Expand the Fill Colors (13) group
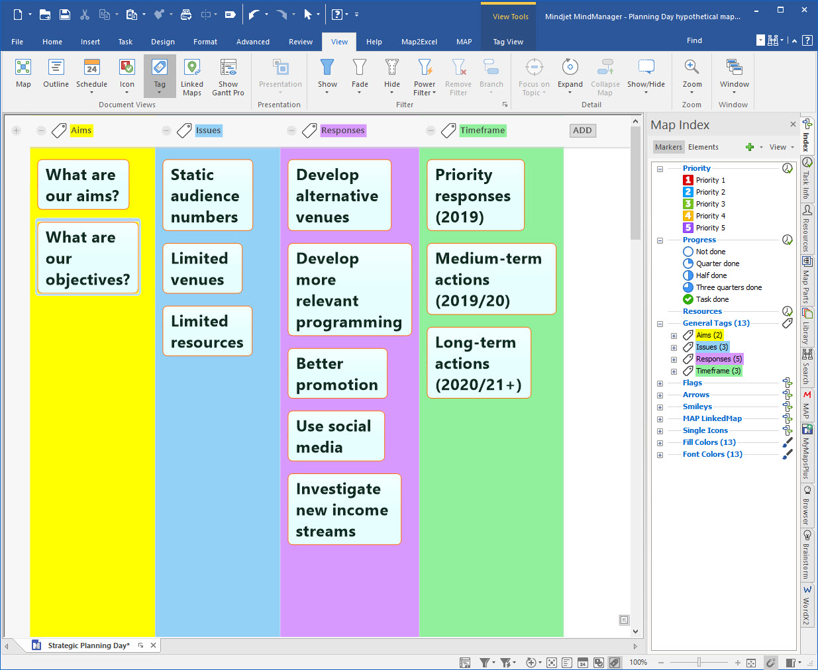818x670 pixels. [660, 443]
